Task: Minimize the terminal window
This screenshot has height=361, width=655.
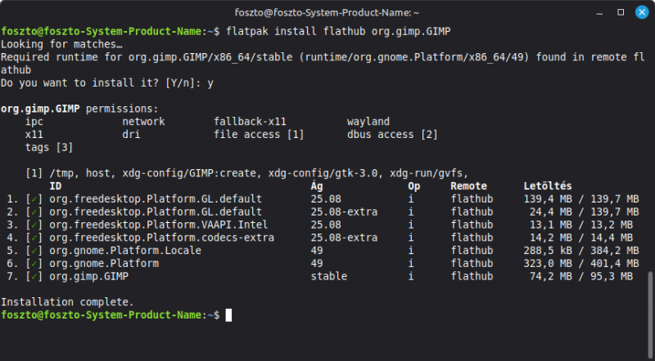Action: tap(599, 13)
